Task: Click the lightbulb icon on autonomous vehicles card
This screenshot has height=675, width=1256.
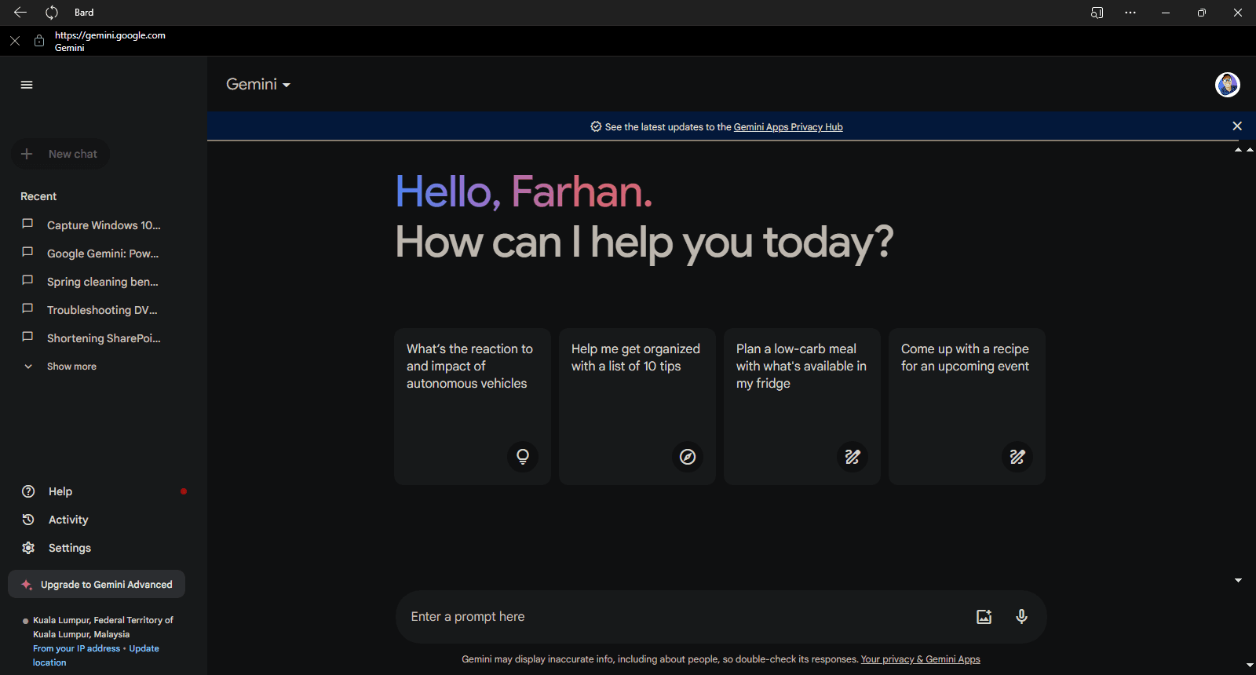Action: tap(523, 457)
